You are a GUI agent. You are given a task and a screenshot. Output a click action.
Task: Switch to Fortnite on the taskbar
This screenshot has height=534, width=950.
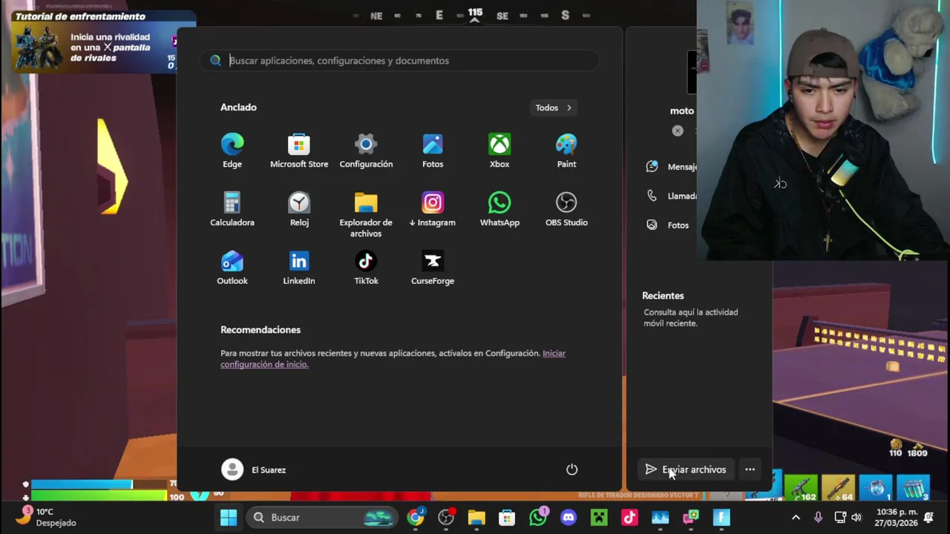click(721, 518)
